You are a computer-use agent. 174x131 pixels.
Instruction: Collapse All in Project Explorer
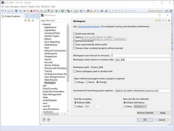click(x=26, y=20)
